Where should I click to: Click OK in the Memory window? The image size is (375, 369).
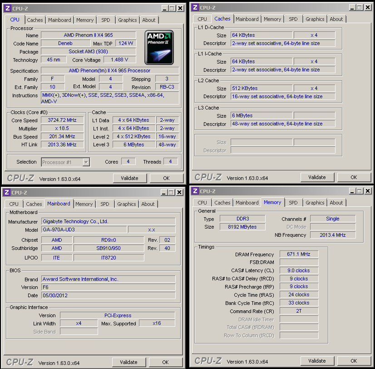[354, 361]
